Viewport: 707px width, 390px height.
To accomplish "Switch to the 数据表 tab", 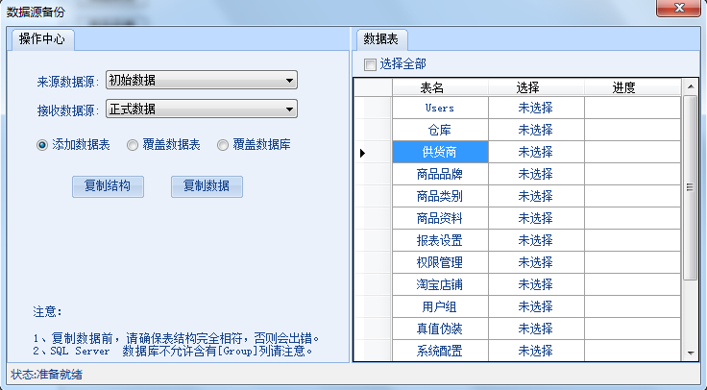I will [x=381, y=39].
